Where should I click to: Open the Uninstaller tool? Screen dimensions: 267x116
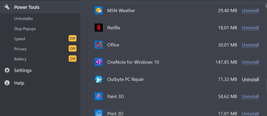pos(24,19)
